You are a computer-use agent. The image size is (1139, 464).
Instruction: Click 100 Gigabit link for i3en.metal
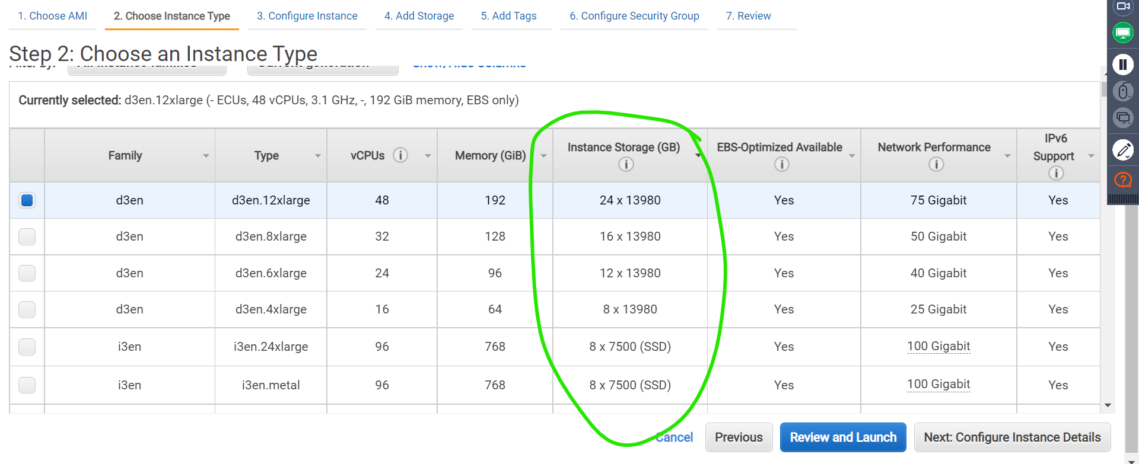[x=938, y=384]
